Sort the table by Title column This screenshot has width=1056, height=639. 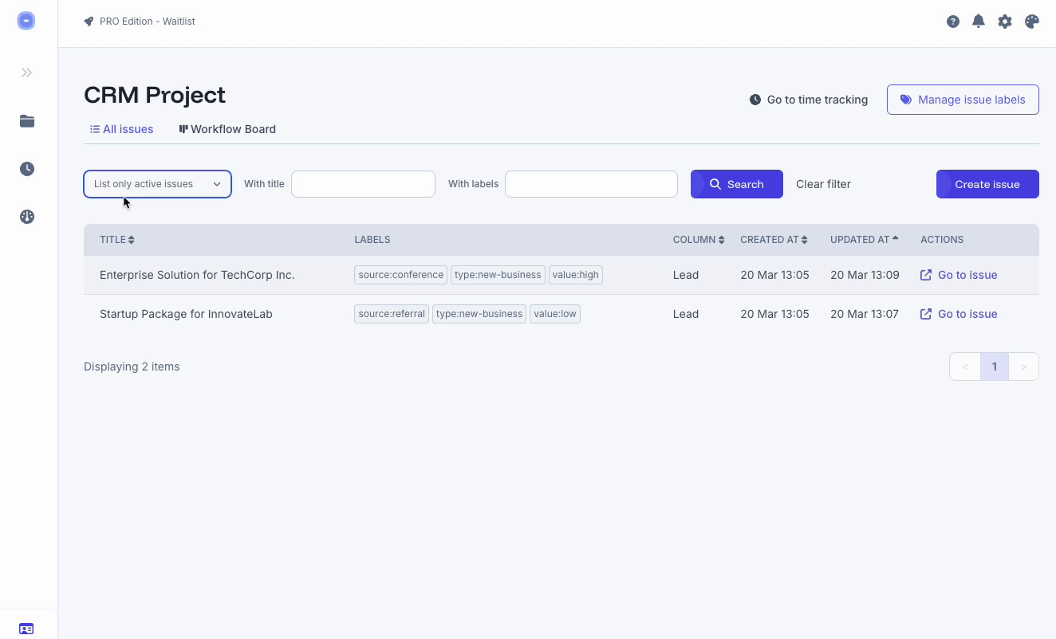tap(116, 240)
